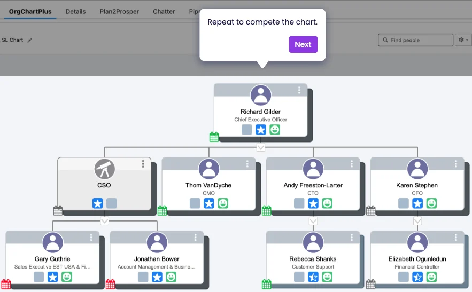
Task: Click gray color square on Andy Freeston-Larter
Action: point(299,203)
